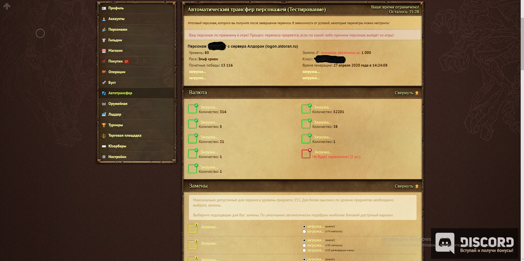
Task: Click the Ладдер chart icon
Action: [x=104, y=114]
